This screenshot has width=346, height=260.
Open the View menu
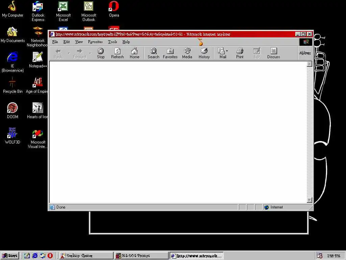(79, 42)
